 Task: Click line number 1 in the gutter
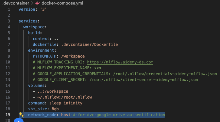9,9
